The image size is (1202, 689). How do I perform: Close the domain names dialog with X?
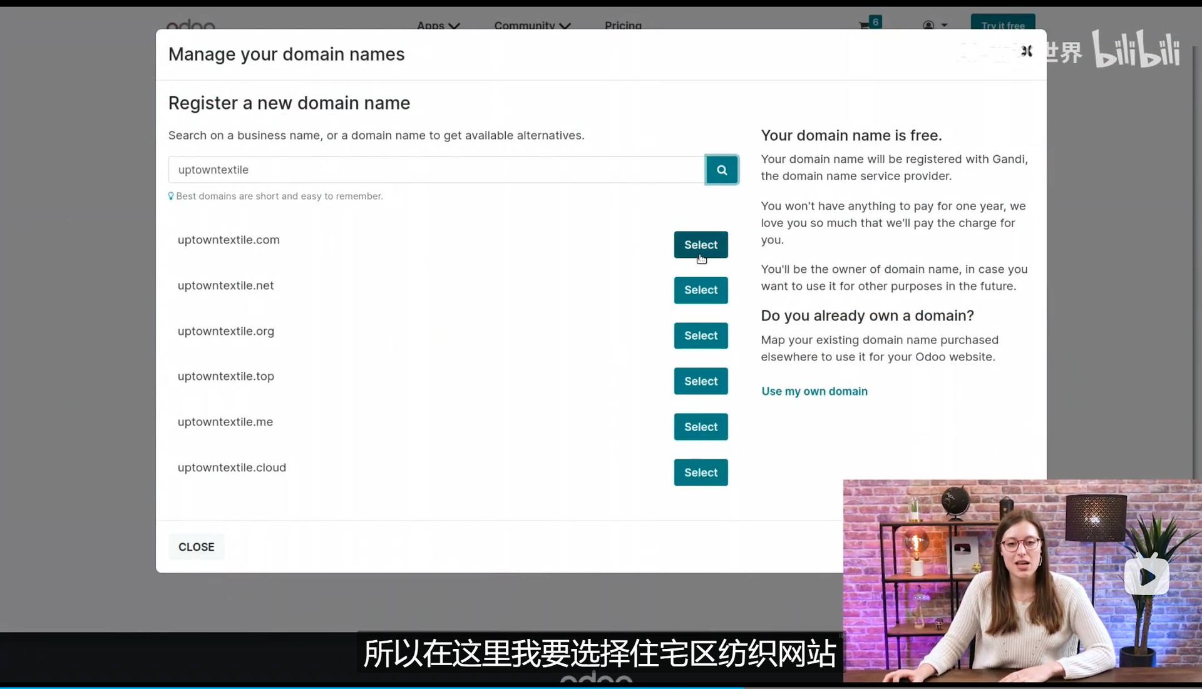tap(1026, 51)
